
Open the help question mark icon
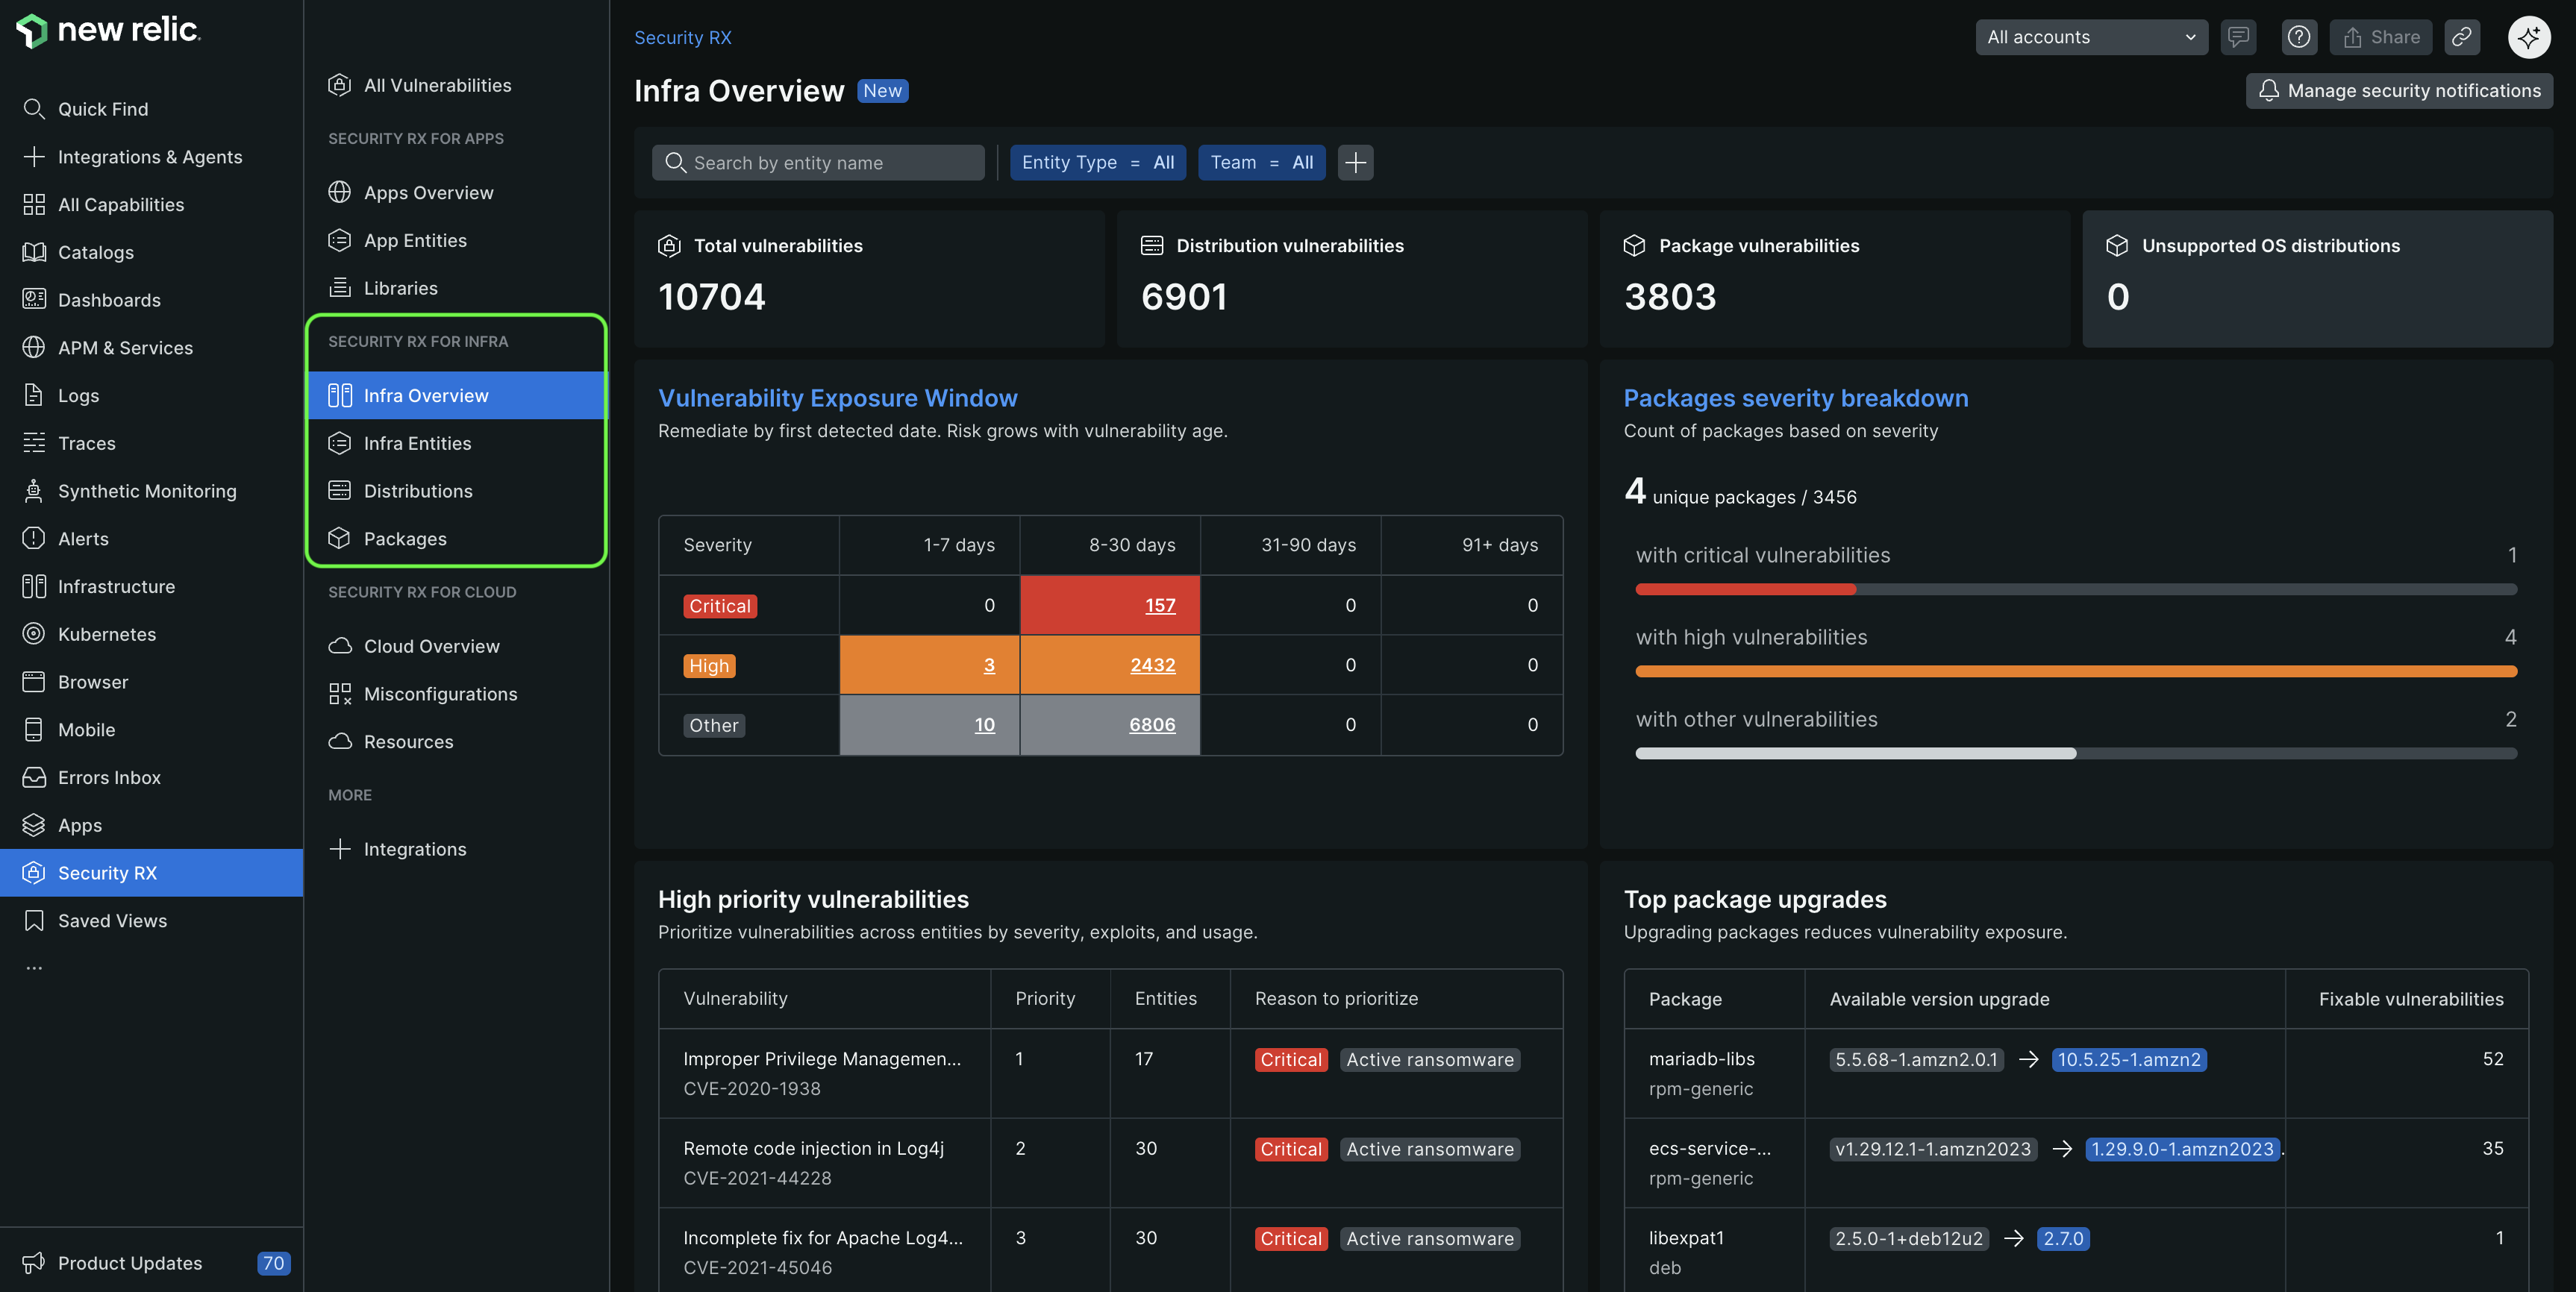pyautogui.click(x=2299, y=37)
